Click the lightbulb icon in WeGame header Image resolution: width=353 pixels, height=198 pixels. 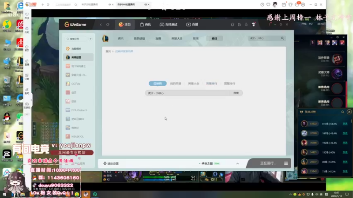tap(233, 25)
